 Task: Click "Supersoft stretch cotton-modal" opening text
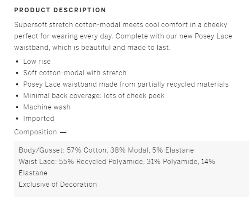click(67, 25)
